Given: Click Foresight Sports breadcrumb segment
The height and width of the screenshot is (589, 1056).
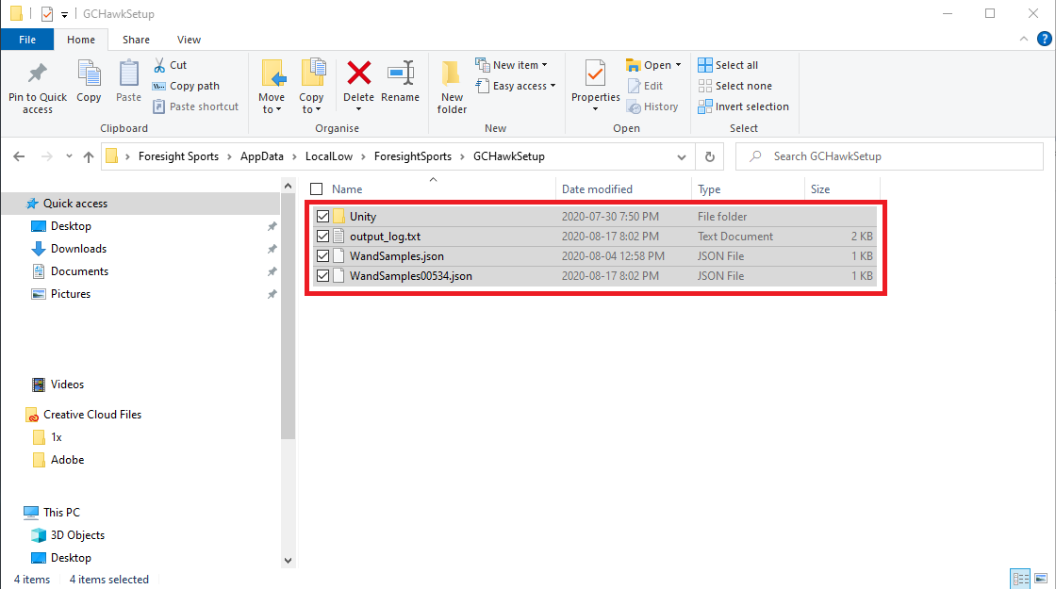Looking at the screenshot, I should click(x=178, y=156).
